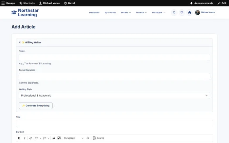Click the heart favorites icon
The image size is (229, 143).
point(182,12)
